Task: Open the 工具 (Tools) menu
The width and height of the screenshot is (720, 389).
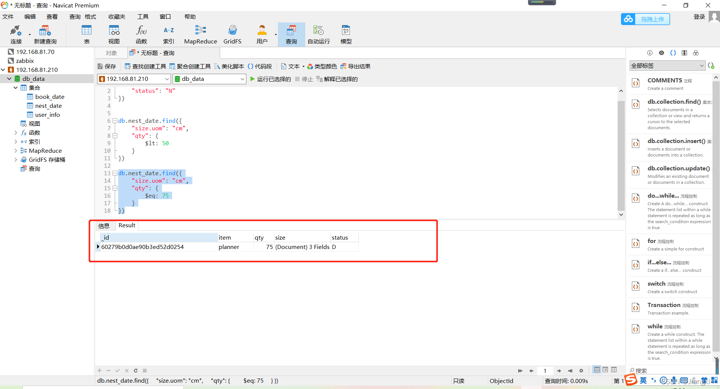Action: (x=143, y=16)
